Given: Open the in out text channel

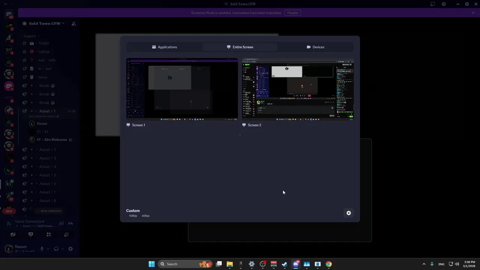Looking at the screenshot, I should tap(49, 69).
